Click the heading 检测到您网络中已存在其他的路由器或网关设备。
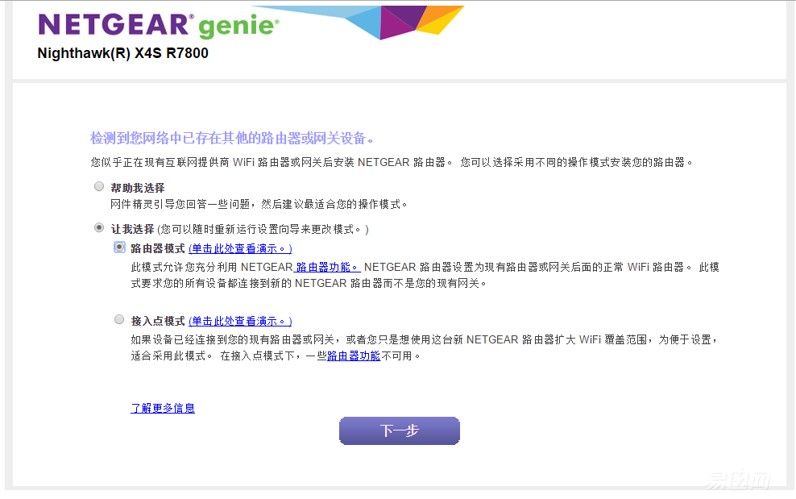Image resolution: width=796 pixels, height=499 pixels. [x=233, y=138]
